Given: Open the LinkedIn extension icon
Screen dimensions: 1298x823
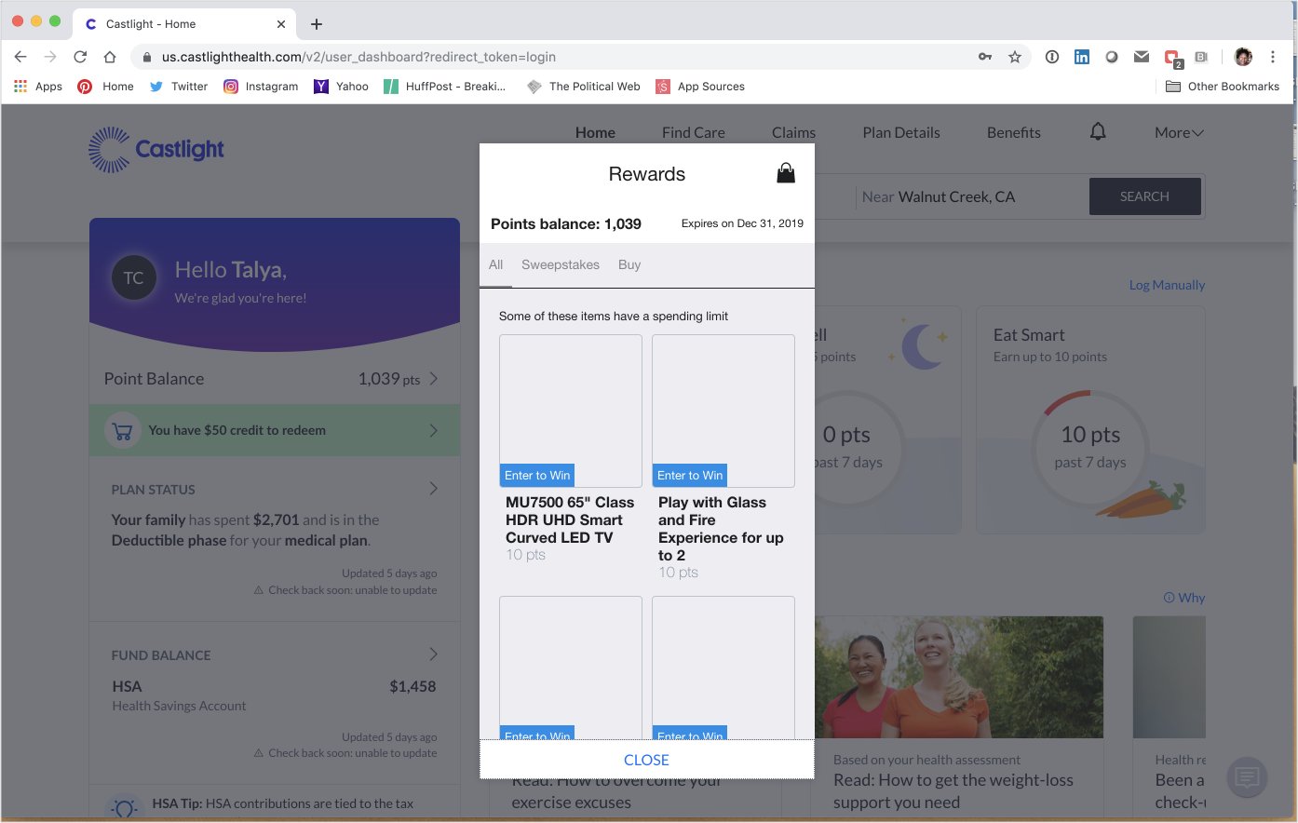Looking at the screenshot, I should pos(1082,57).
